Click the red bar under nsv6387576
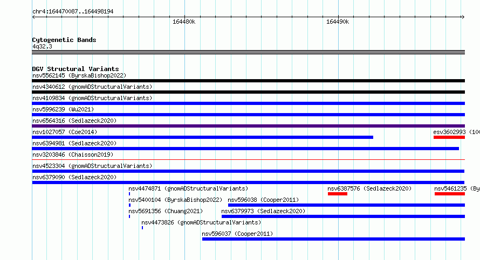 337,194
